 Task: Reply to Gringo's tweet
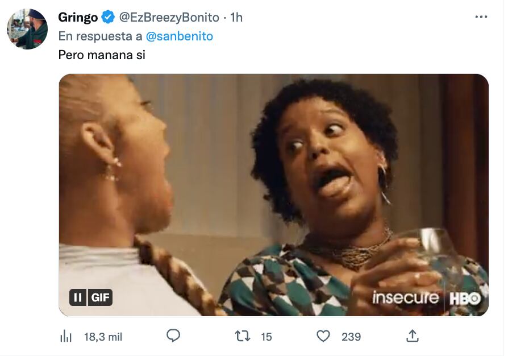tap(173, 336)
